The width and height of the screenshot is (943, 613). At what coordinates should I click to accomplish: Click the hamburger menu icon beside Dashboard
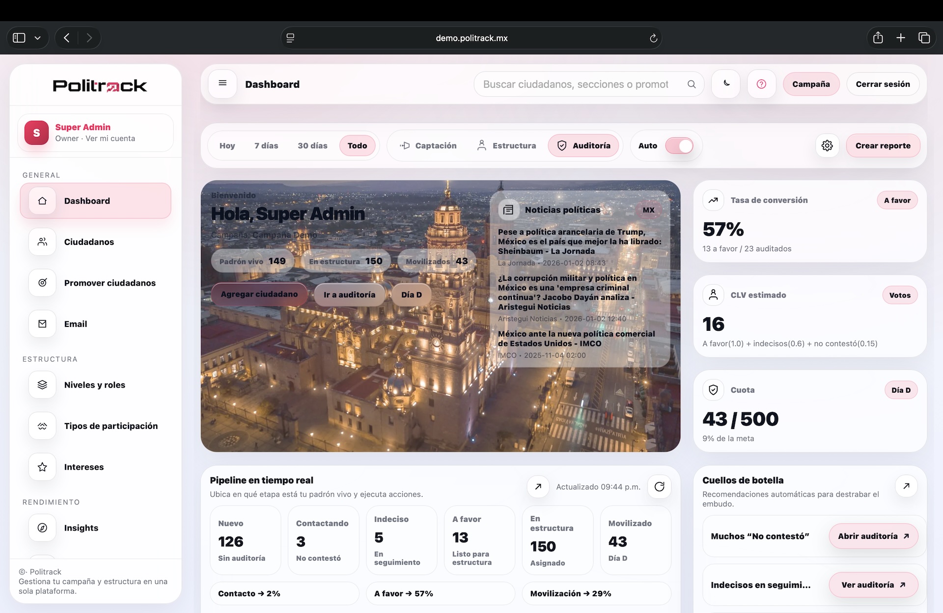coord(222,84)
